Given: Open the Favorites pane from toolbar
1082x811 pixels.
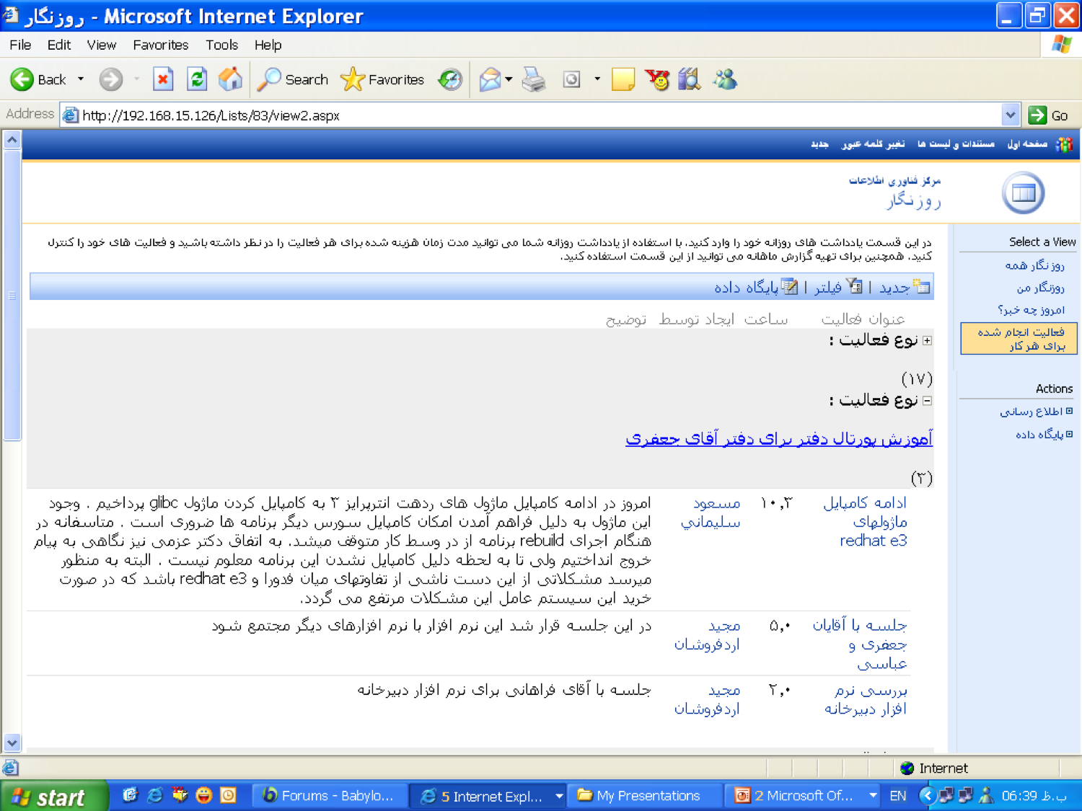Looking at the screenshot, I should [x=382, y=79].
